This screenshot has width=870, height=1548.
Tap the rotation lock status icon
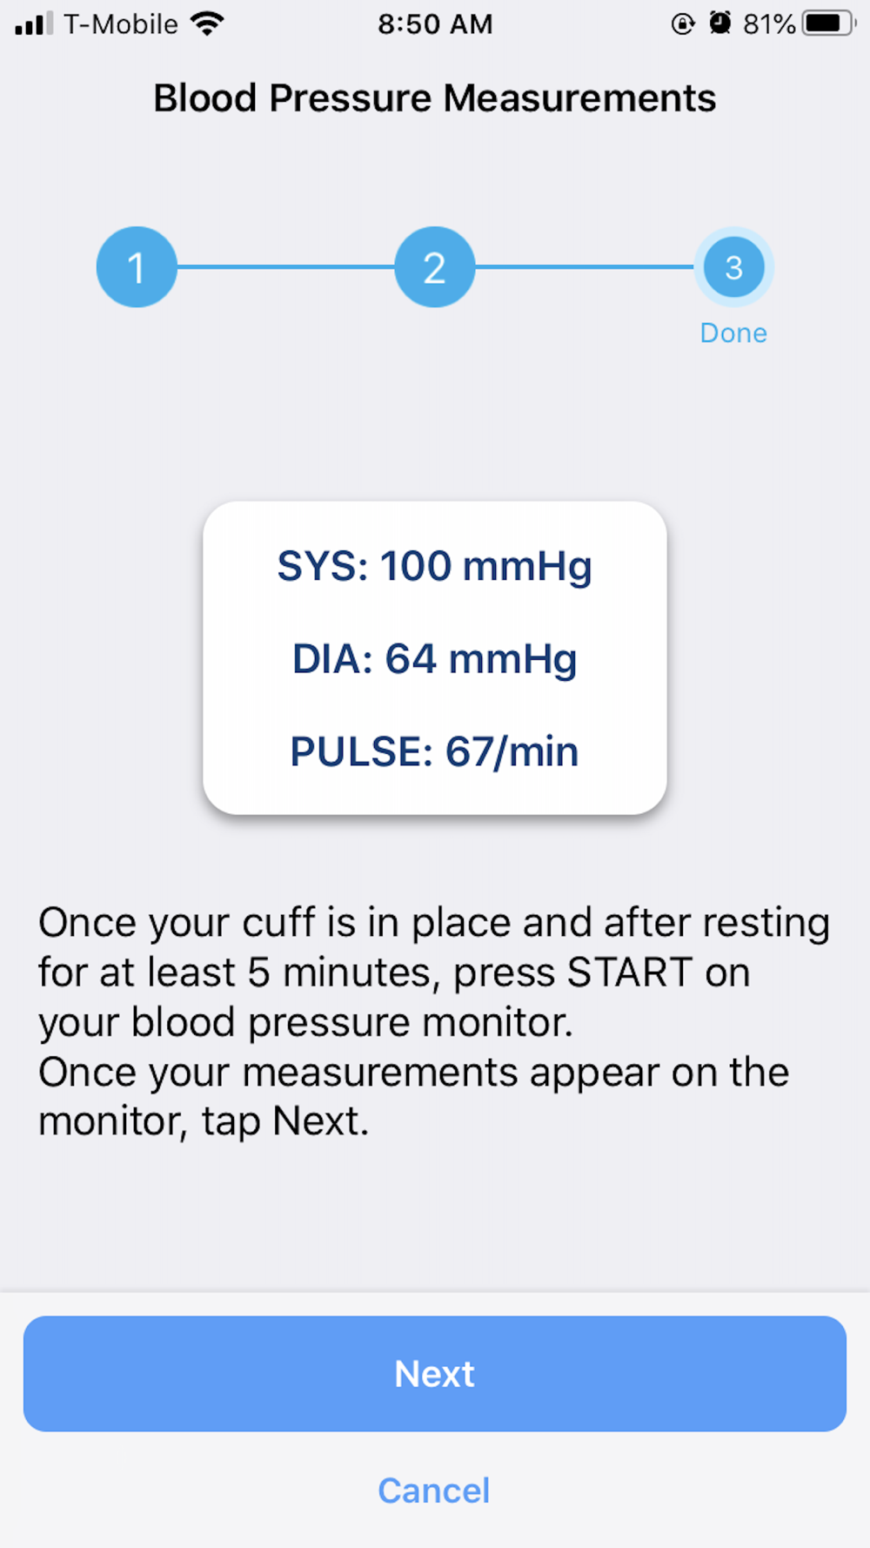(x=683, y=24)
